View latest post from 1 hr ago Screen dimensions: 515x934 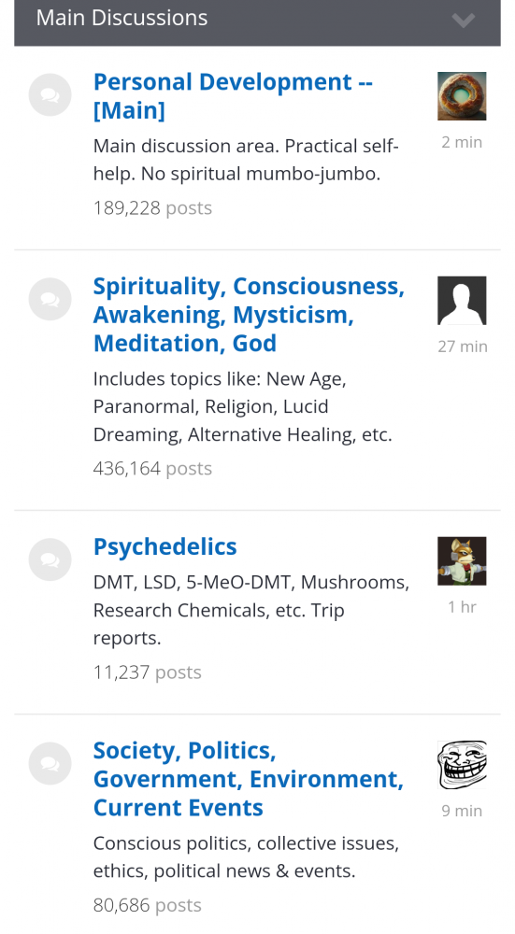click(x=462, y=607)
